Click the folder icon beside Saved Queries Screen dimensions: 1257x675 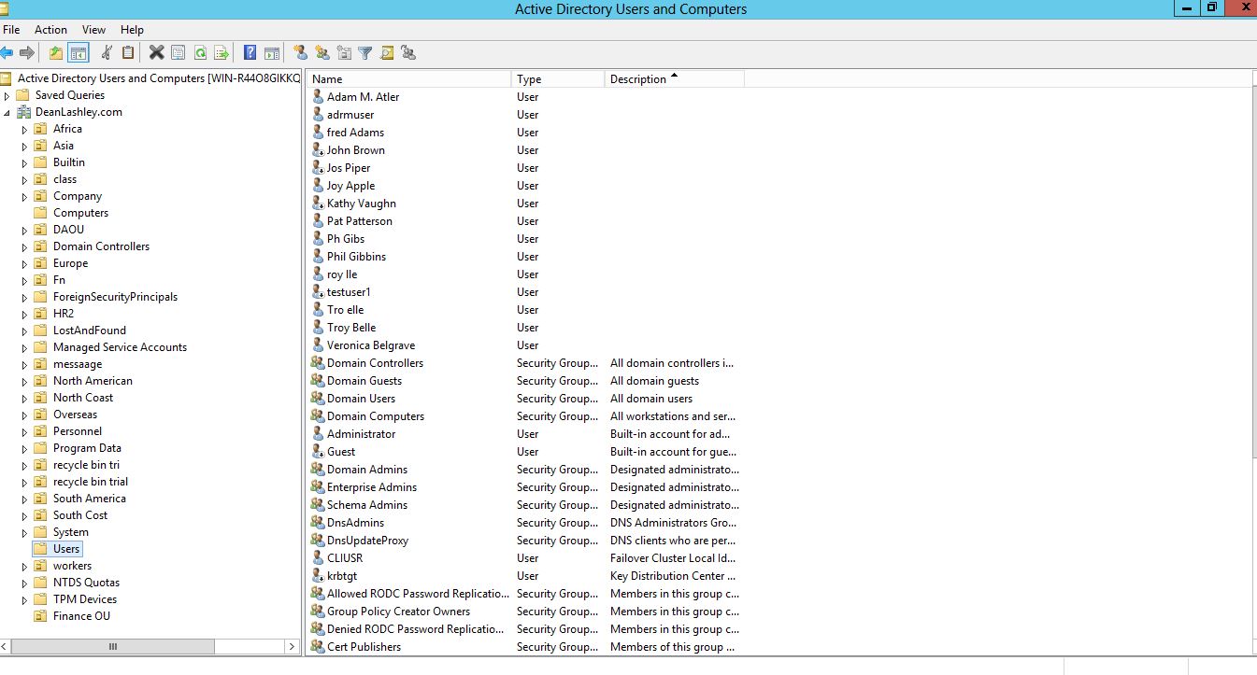point(22,95)
